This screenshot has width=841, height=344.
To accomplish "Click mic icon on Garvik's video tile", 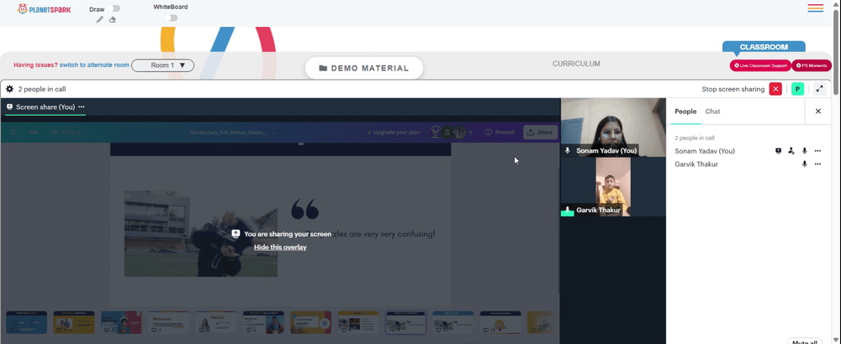I will [x=568, y=211].
